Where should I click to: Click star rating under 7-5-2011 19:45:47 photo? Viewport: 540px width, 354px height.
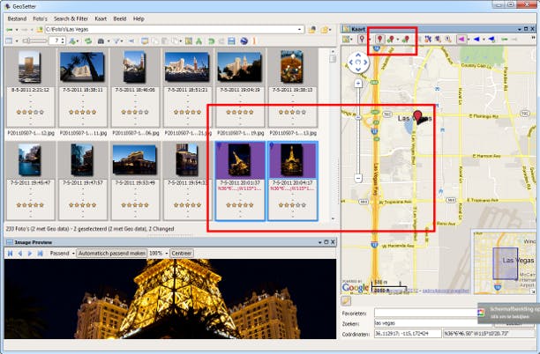click(x=30, y=205)
